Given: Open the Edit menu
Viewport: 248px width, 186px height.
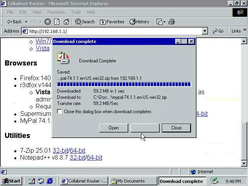Looking at the screenshot, I should [23, 12].
